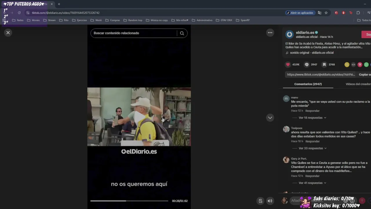371x209 pixels.
Task: Reload the page in browser toolbar
Action: click(19, 13)
